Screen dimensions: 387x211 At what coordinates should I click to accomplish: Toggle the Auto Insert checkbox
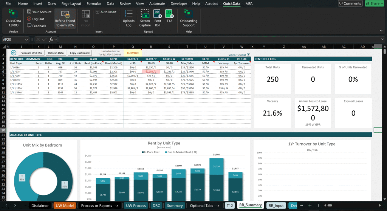pos(98,12)
